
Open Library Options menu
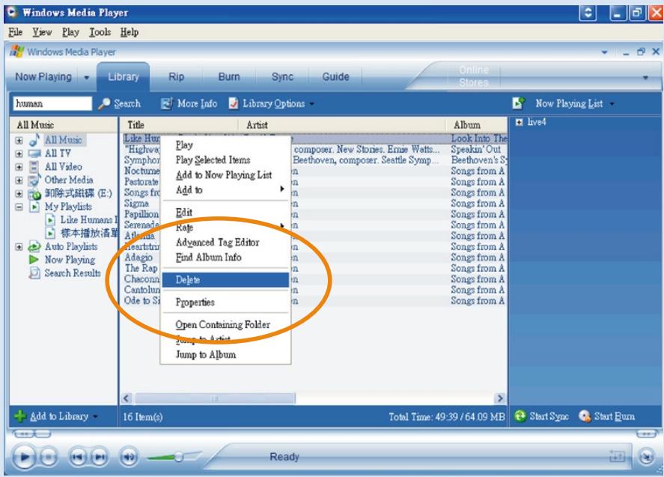tap(272, 103)
